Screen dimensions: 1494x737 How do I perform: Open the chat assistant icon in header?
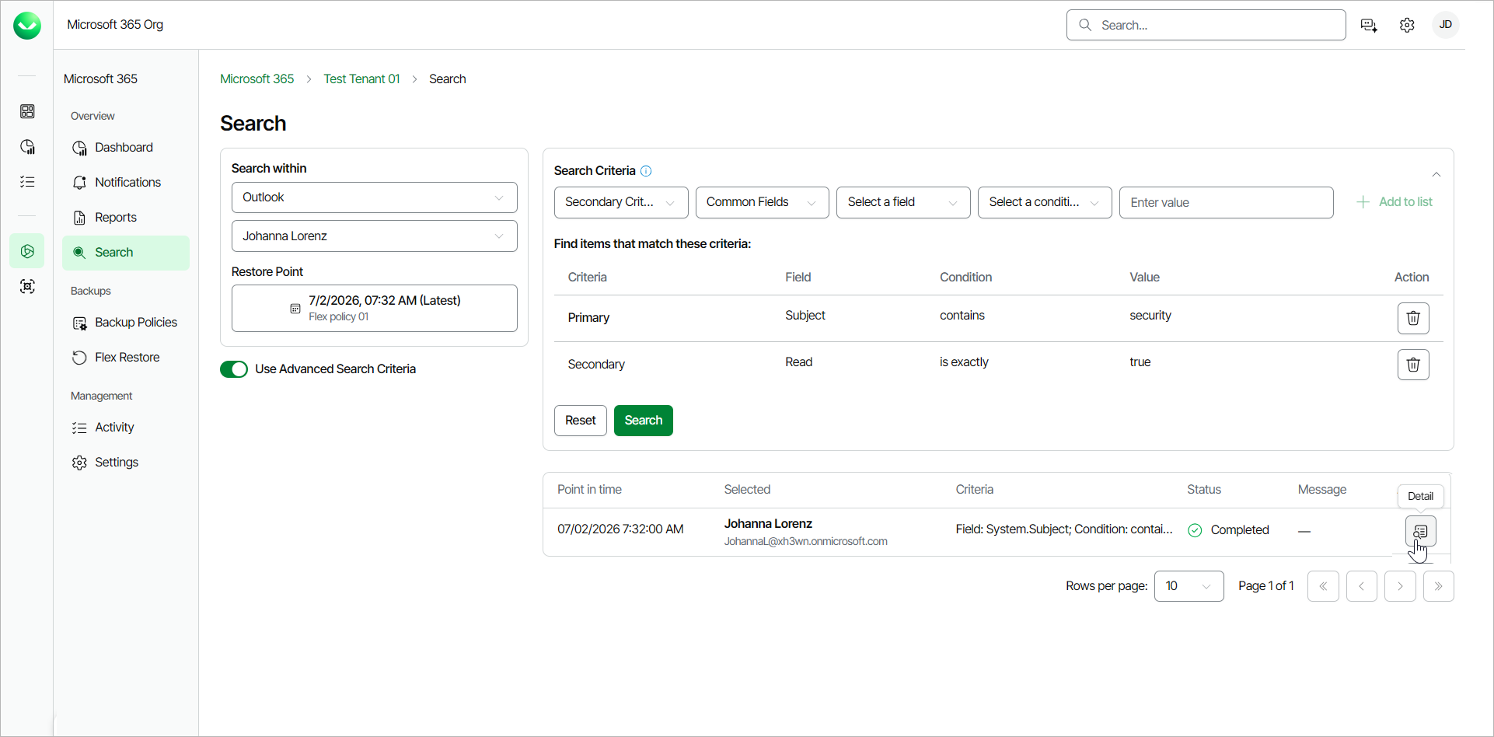[x=1369, y=26]
